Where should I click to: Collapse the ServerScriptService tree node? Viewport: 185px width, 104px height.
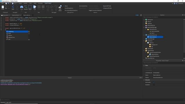click(x=144, y=35)
